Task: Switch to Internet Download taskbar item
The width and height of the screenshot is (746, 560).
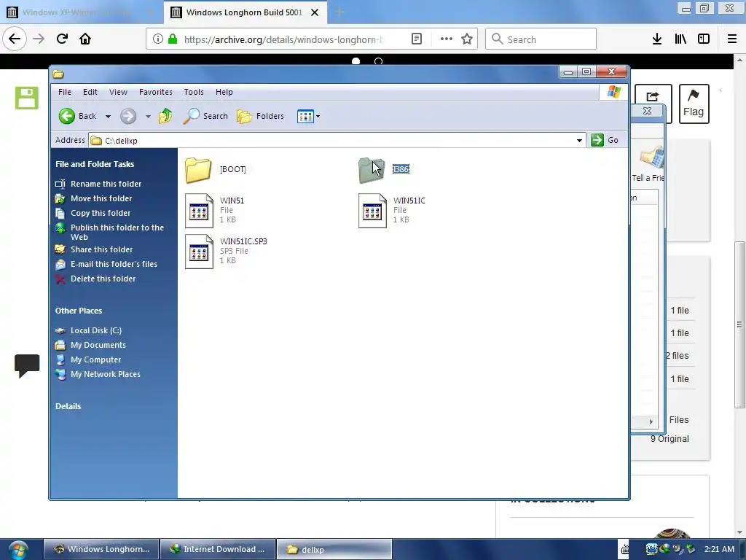Action: 218,549
